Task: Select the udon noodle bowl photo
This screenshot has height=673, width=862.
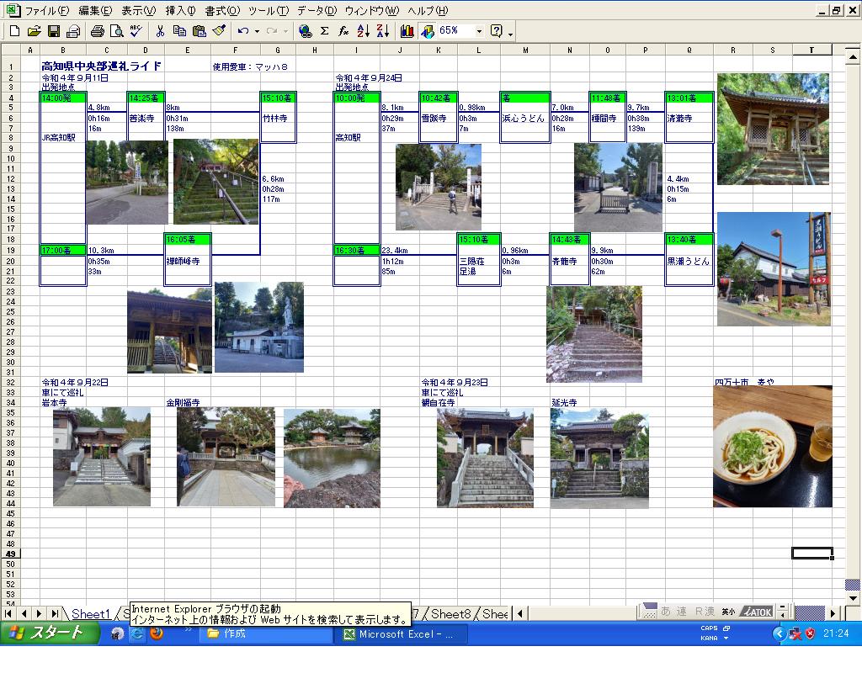Action: (772, 447)
